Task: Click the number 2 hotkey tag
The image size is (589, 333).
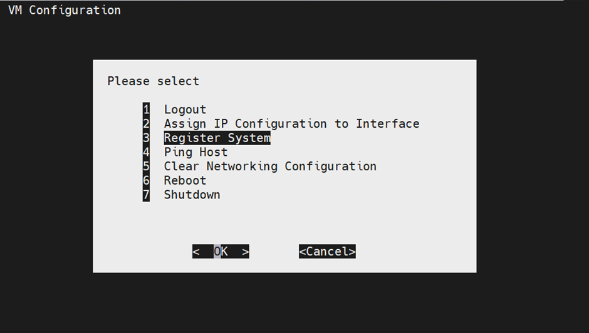Action: 146,124
